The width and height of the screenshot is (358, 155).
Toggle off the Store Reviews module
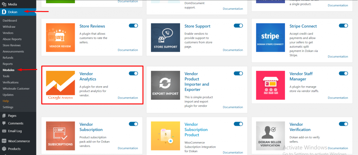[133, 26]
